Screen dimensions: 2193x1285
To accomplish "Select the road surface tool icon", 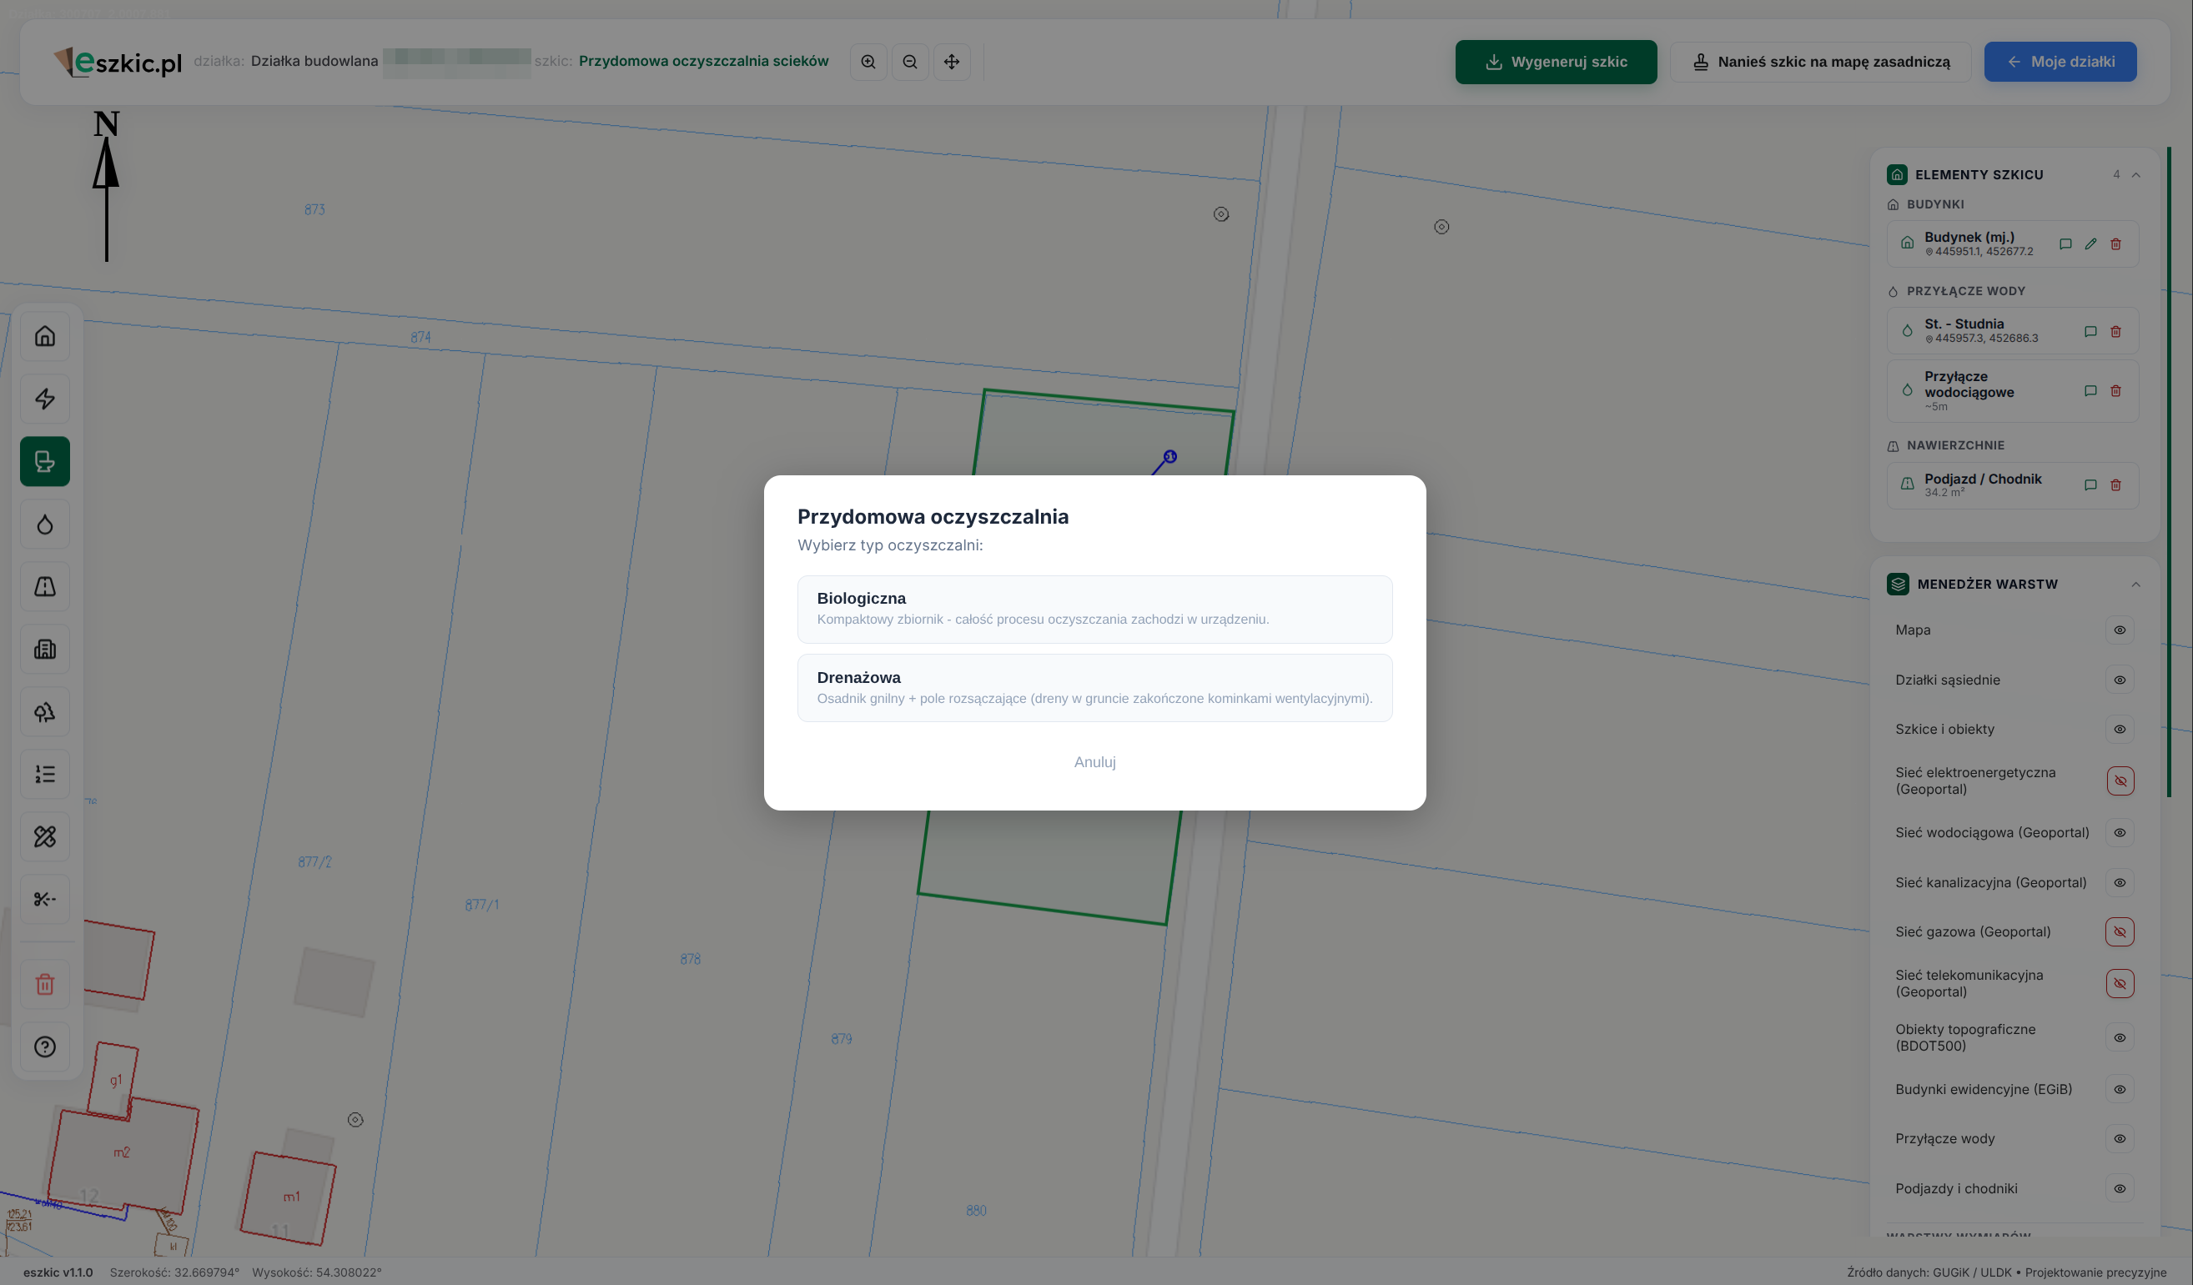I will click(45, 586).
